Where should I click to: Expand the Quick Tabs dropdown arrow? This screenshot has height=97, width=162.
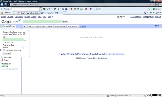point(16,13)
